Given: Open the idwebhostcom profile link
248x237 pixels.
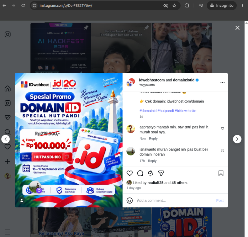Looking at the screenshot, I should [x=152, y=80].
